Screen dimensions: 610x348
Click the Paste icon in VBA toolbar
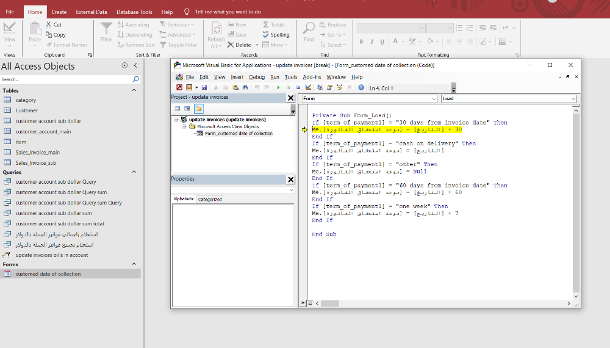coord(235,87)
